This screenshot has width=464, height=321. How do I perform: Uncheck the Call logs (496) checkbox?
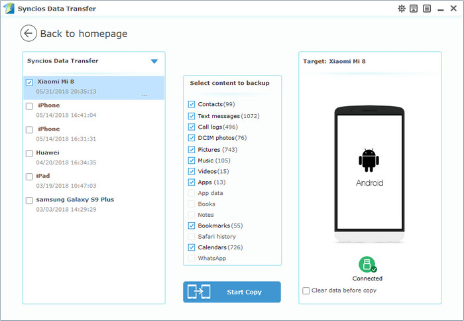(x=192, y=127)
